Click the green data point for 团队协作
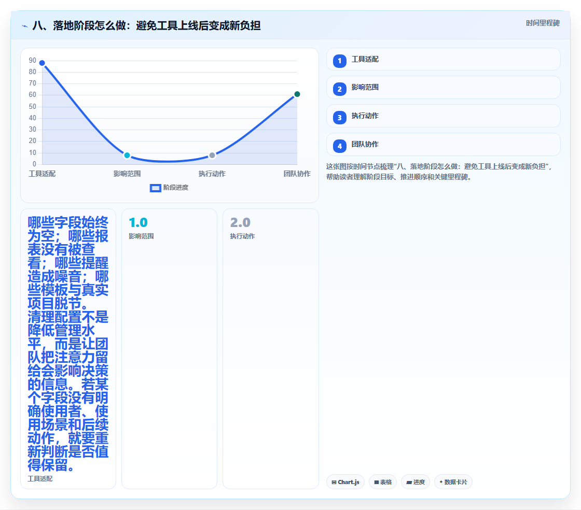 click(x=297, y=94)
